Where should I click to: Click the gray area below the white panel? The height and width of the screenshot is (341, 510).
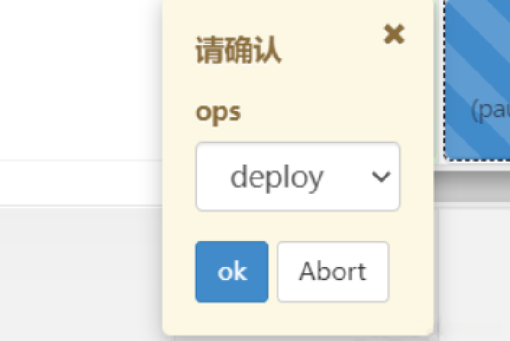(76, 274)
